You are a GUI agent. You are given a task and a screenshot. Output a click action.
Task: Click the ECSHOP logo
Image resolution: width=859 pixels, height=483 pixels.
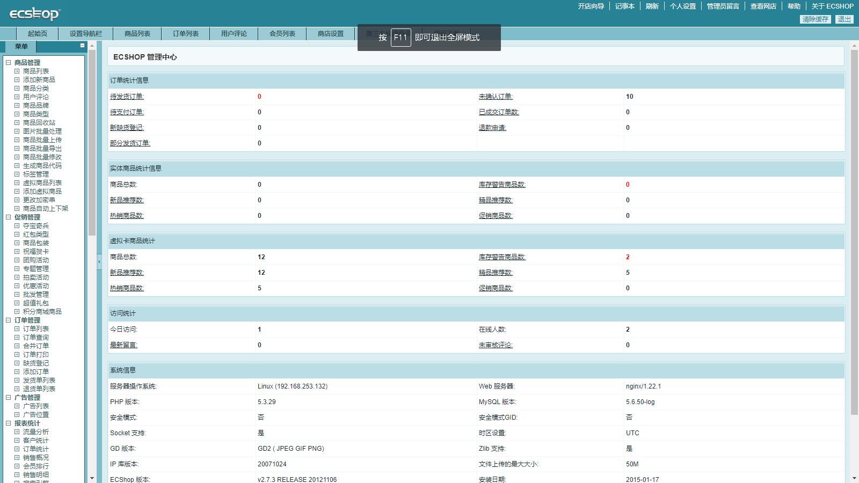(x=35, y=13)
